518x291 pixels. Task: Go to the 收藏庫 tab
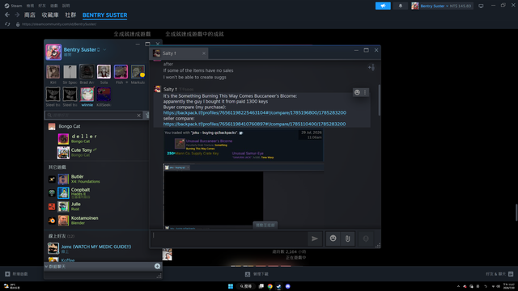[50, 15]
